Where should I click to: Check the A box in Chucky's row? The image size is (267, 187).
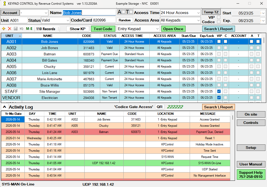pyautogui.click(x=251, y=66)
